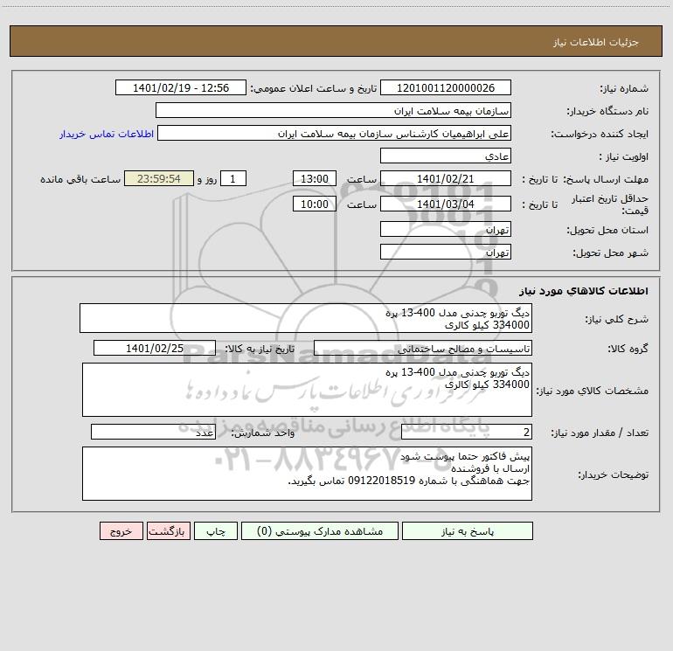The width and height of the screenshot is (673, 651).
Task: Click the label حداقل تاریخ اعتبار قیمت:
Action: tap(610, 204)
